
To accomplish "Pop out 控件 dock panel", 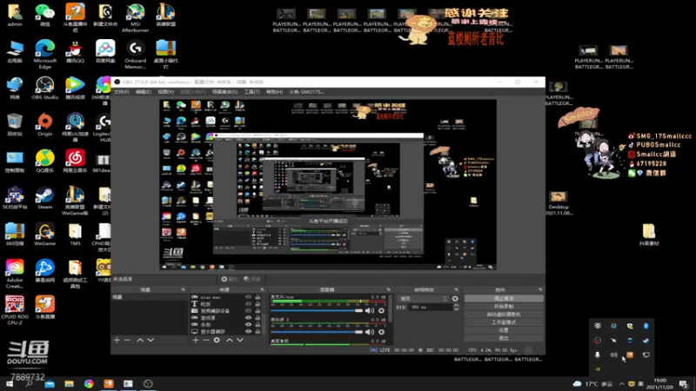I will [x=540, y=289].
